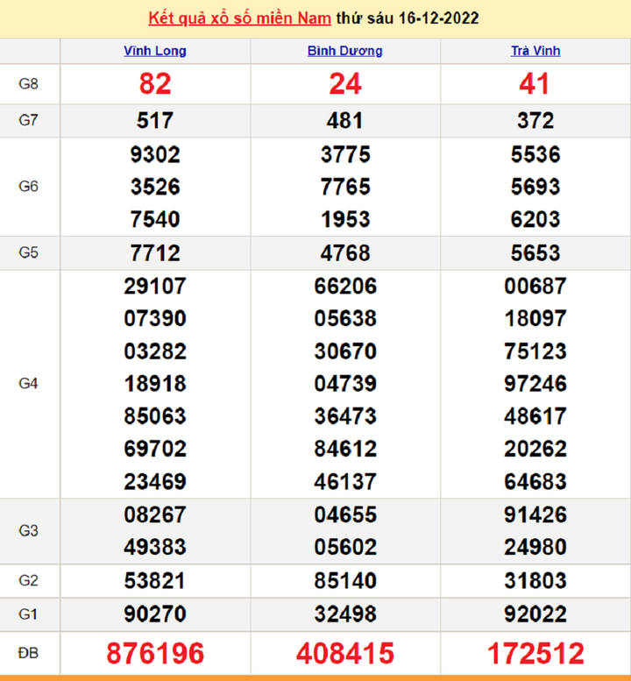Viewport: 631px width, 681px height.
Task: Select special prize number 172512
Action: [x=535, y=653]
